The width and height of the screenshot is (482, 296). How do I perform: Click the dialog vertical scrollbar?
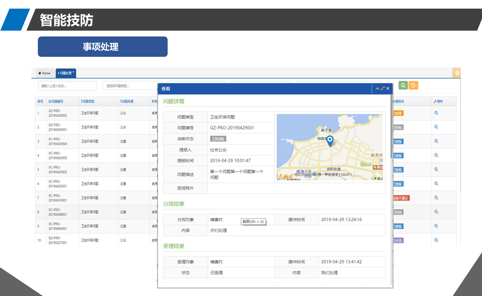pyautogui.click(x=391, y=126)
